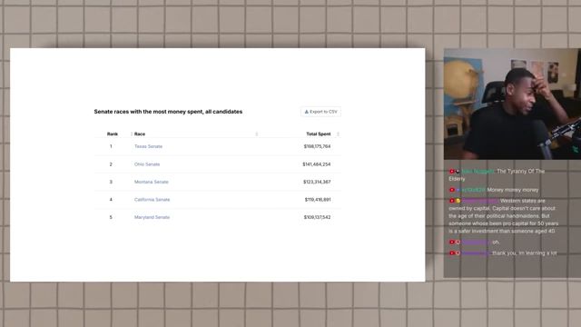This screenshot has height=327, width=581.
Task: Select the $198,175,764 amount cell
Action: [317, 146]
